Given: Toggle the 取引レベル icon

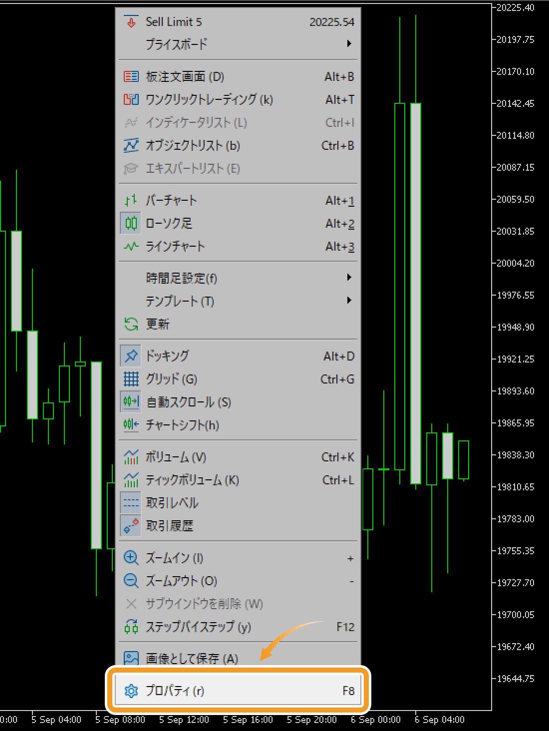Looking at the screenshot, I should (131, 503).
